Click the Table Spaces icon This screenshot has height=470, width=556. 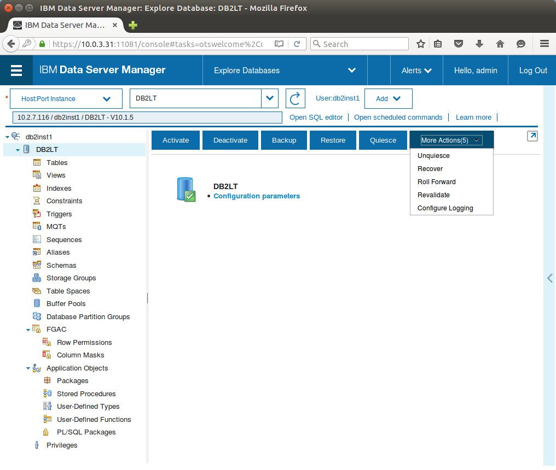37,291
